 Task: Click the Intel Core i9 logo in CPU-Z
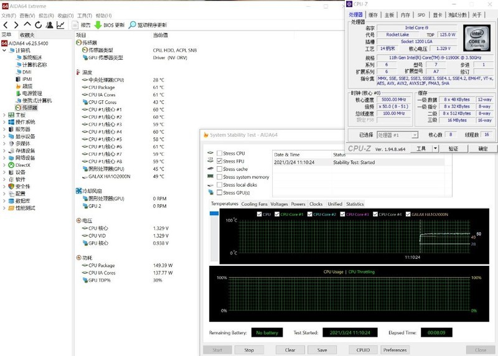click(477, 38)
